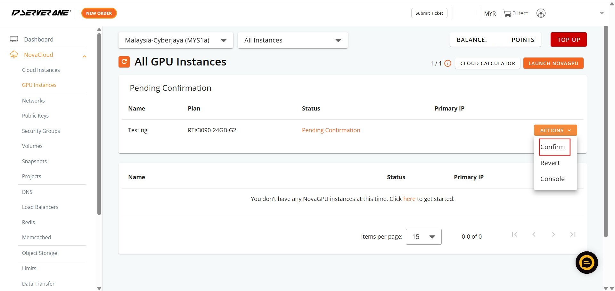Choose Revert in the Actions menu

[550, 163]
